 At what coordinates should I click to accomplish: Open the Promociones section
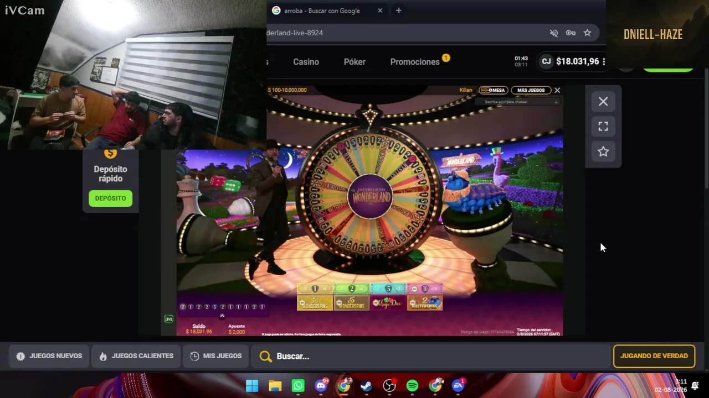coord(415,62)
